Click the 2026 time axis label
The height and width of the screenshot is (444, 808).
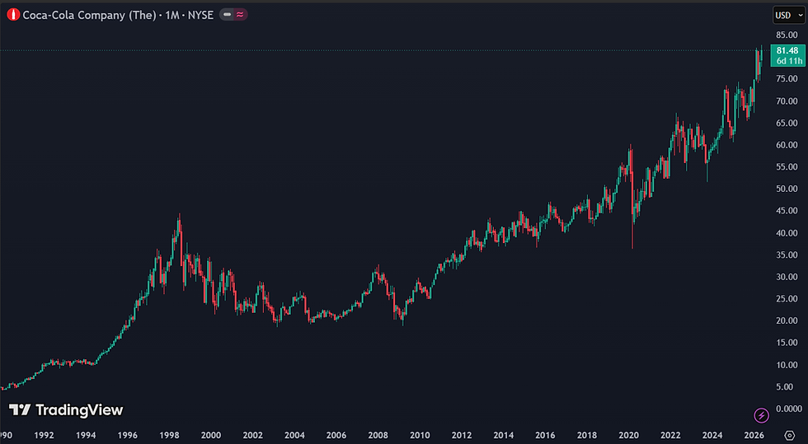754,436
